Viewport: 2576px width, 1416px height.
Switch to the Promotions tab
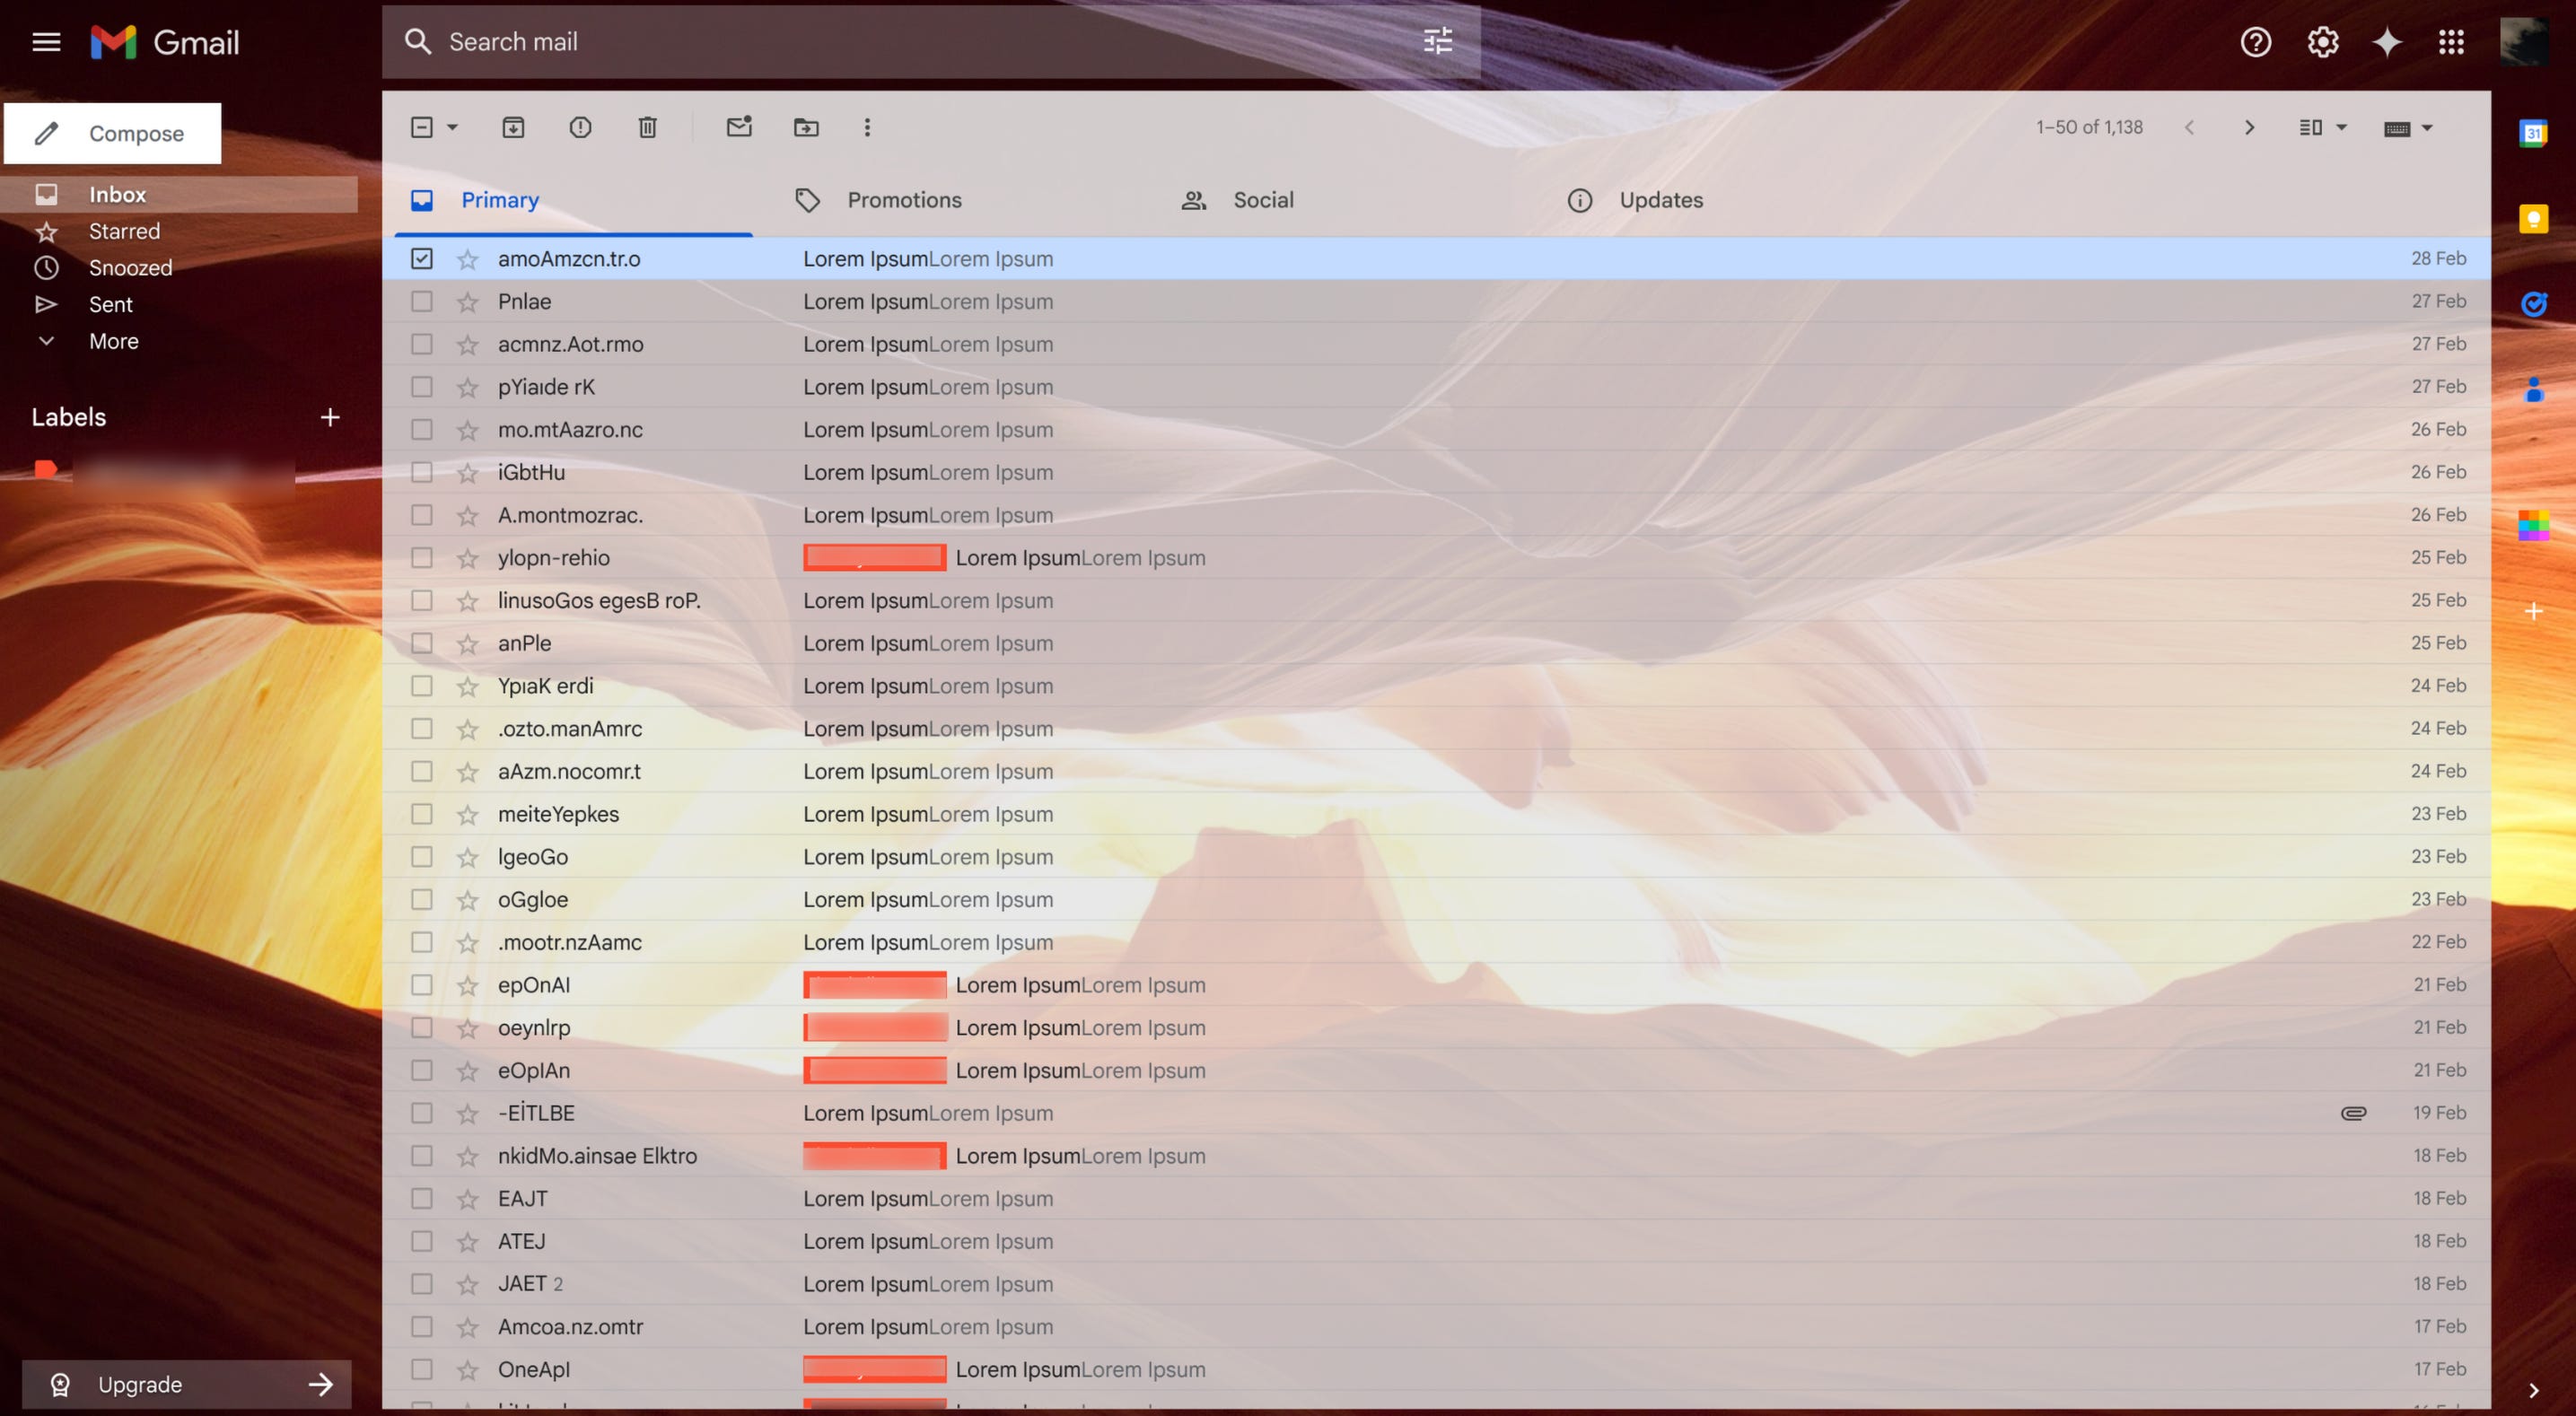903,200
